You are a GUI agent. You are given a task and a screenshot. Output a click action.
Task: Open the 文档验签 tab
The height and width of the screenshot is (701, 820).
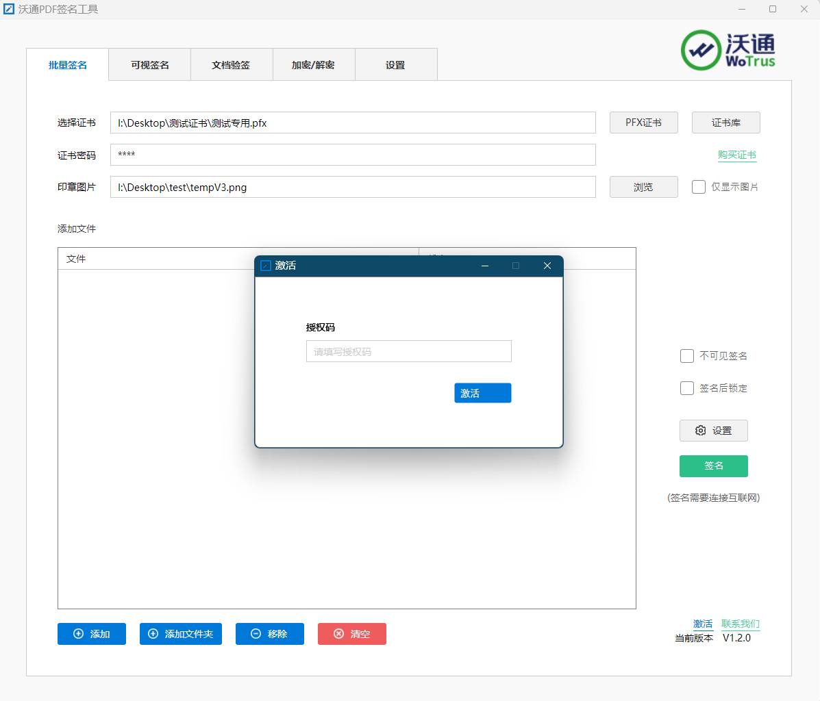[231, 65]
